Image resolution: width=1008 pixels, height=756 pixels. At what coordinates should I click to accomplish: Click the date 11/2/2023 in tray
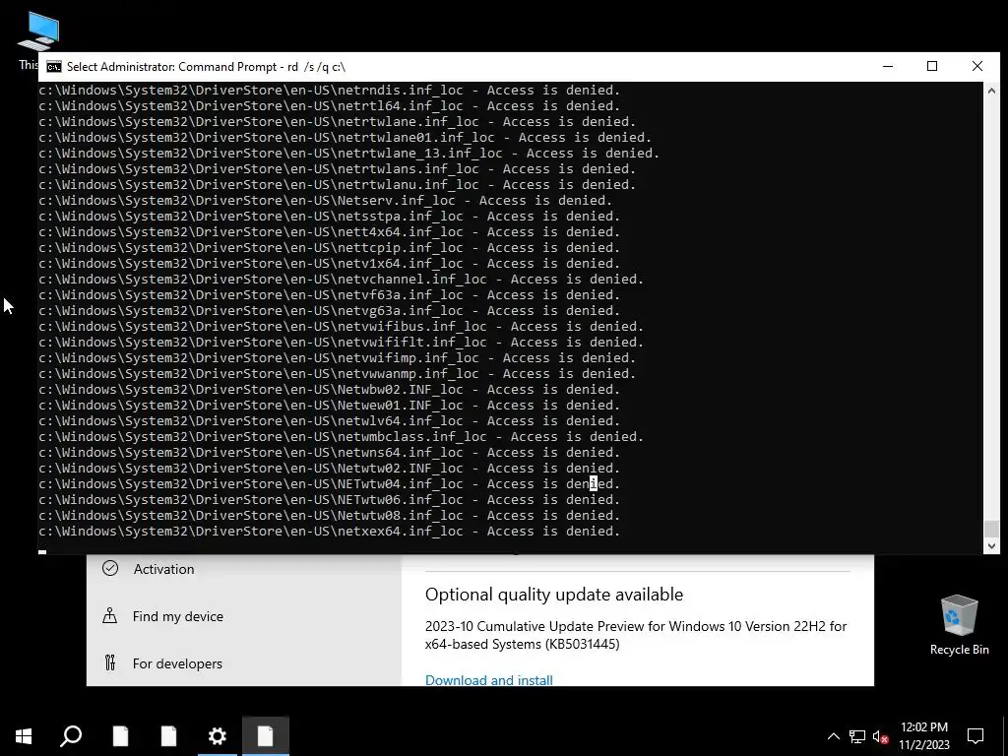[923, 745]
